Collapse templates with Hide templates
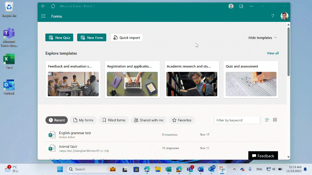312x175 pixels. pos(263,38)
